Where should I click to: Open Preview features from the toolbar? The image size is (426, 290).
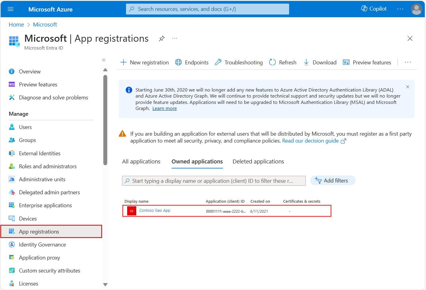[367, 62]
